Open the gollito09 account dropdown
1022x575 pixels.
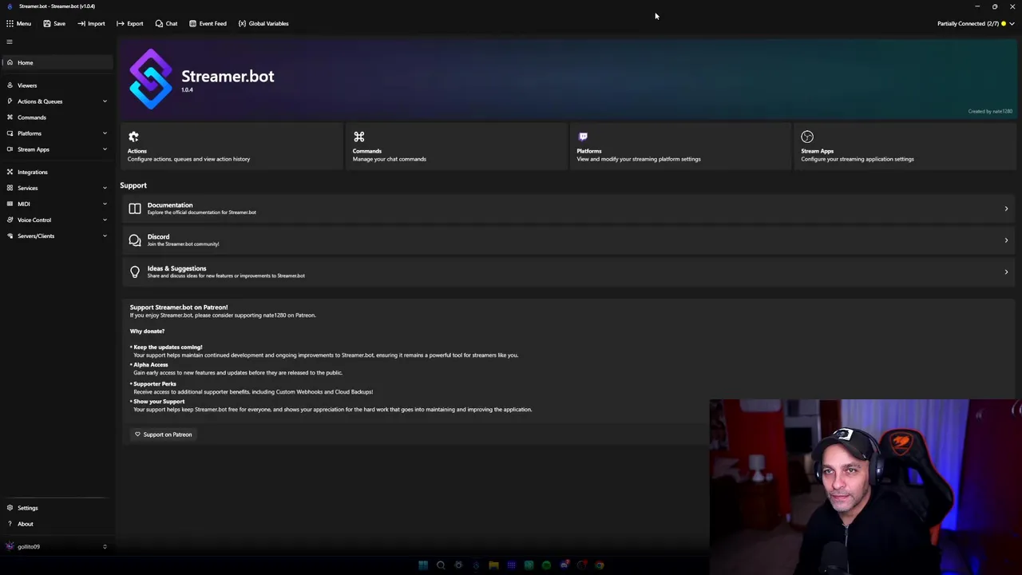(57, 546)
